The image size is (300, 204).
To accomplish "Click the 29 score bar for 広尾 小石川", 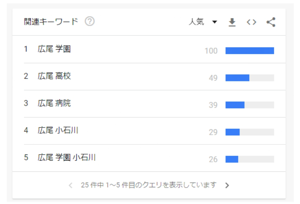I will [x=250, y=132].
